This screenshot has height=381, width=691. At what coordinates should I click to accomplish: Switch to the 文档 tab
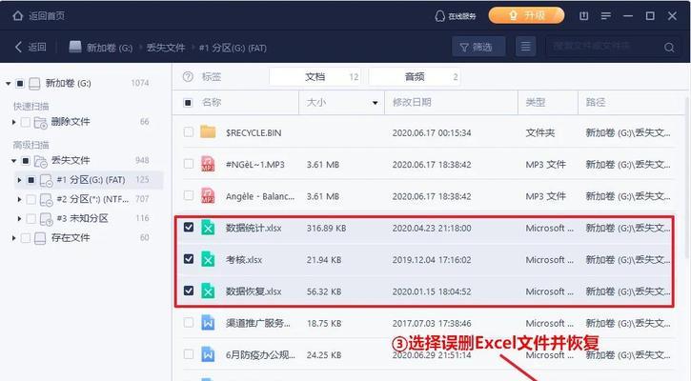click(x=315, y=76)
